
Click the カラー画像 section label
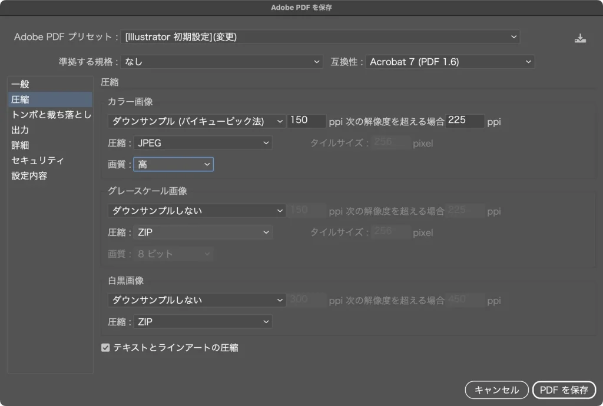tap(130, 101)
